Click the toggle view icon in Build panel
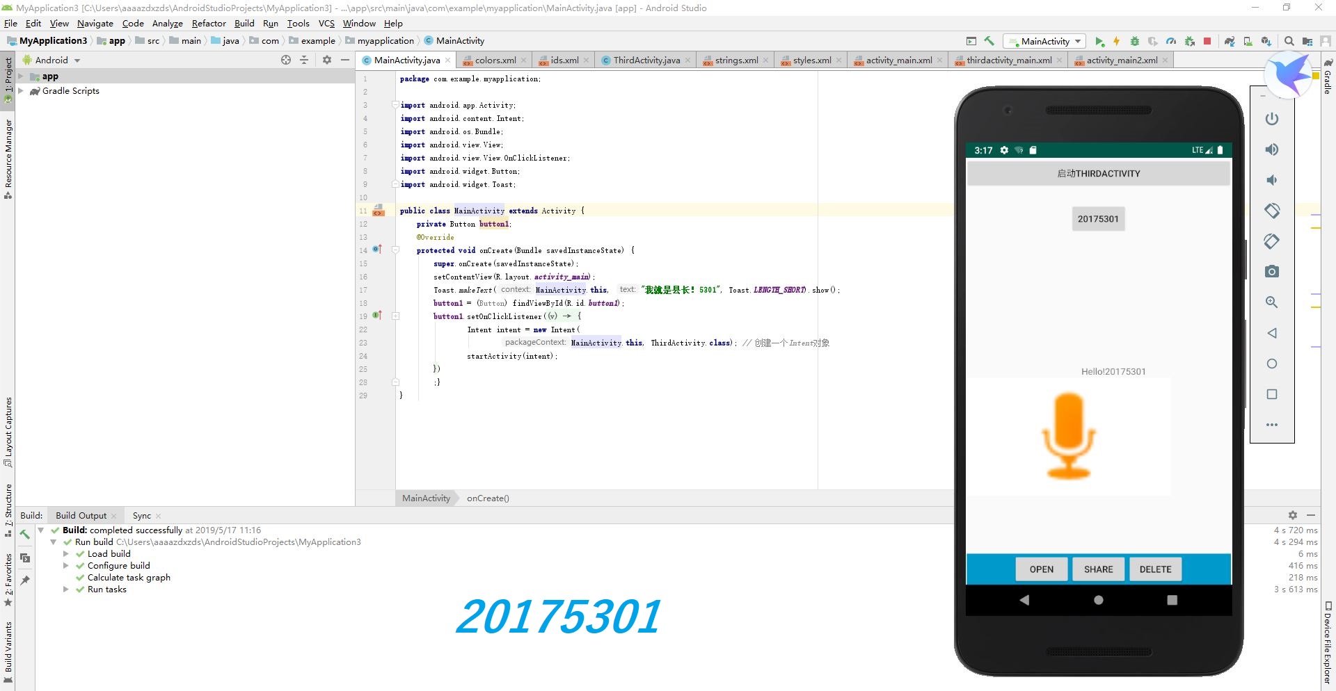The width and height of the screenshot is (1336, 691). [x=25, y=558]
